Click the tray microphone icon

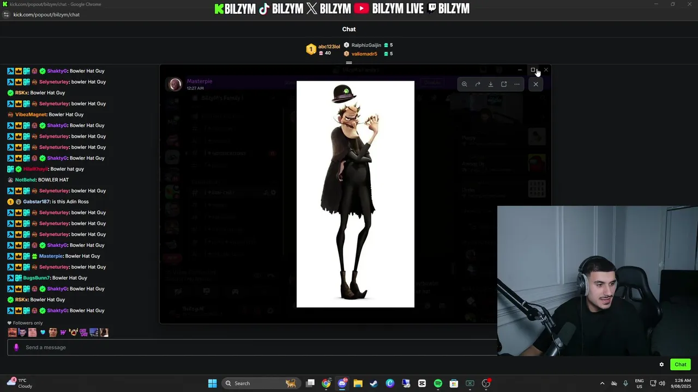pyautogui.click(x=625, y=383)
